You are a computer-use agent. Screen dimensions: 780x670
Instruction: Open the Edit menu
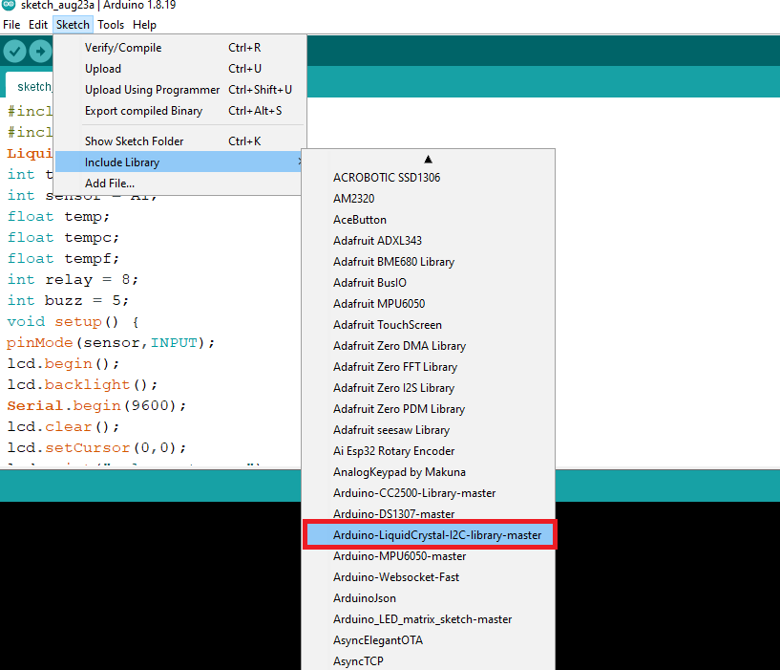pyautogui.click(x=38, y=25)
